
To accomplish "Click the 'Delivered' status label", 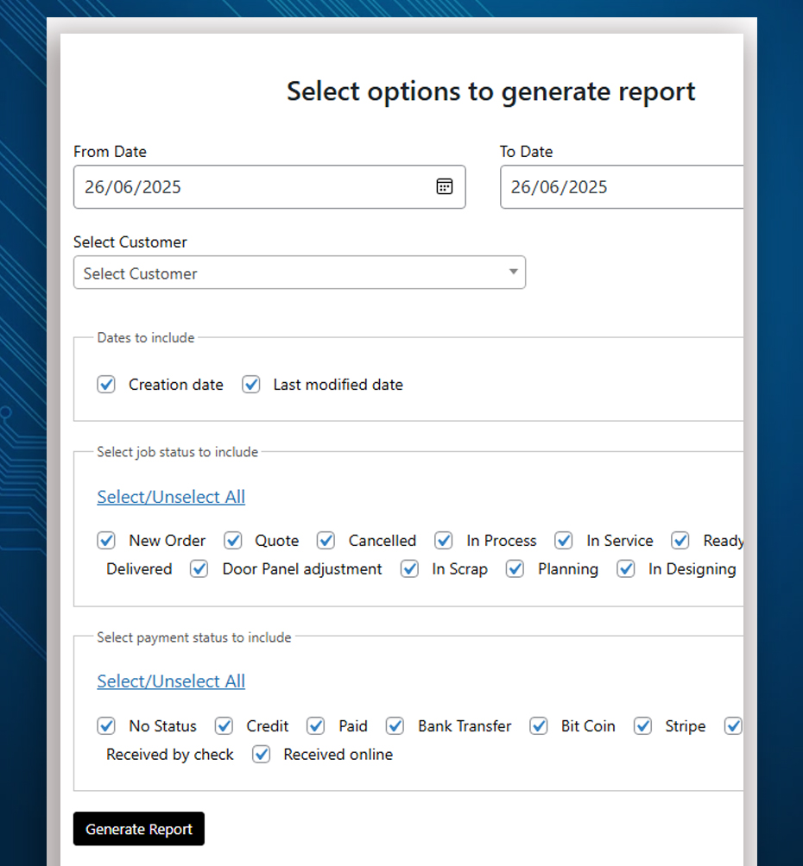I will (x=139, y=569).
